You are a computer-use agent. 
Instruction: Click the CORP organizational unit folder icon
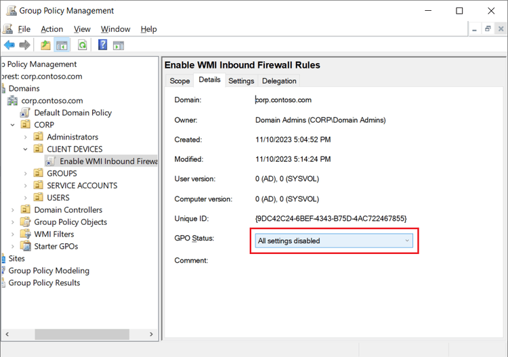pyautogui.click(x=25, y=125)
